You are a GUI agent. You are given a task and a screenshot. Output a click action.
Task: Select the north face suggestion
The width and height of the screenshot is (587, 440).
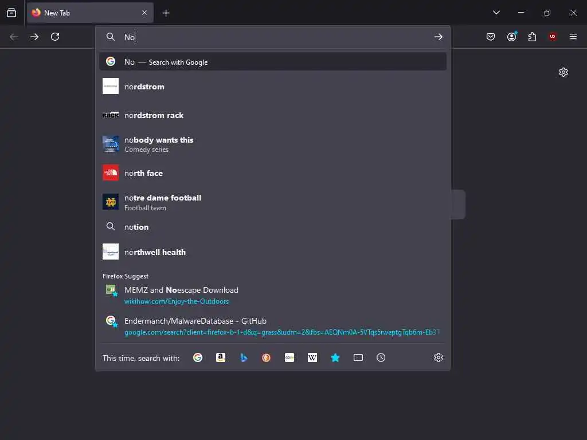coord(272,173)
